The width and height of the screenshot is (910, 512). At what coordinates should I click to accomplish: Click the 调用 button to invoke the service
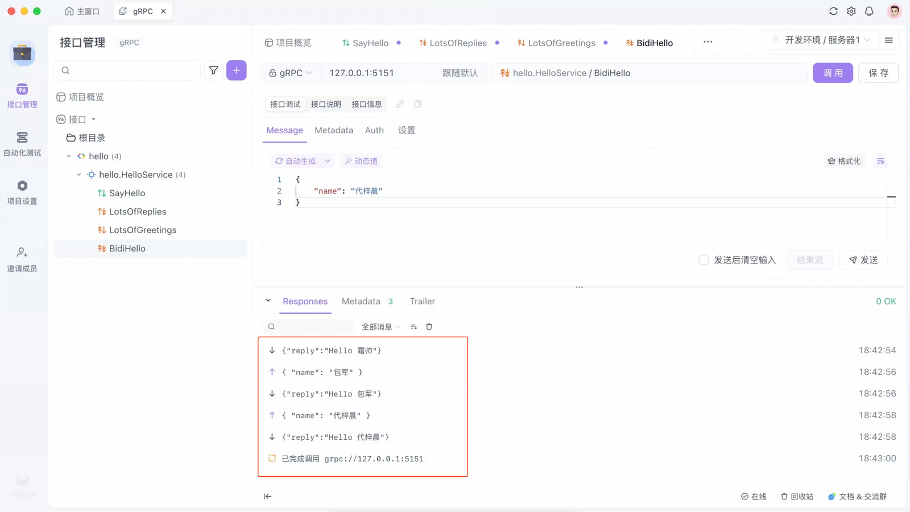[833, 73]
